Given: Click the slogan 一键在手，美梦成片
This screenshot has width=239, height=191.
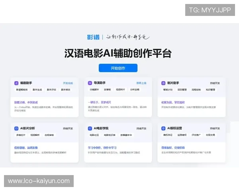Looking at the screenshot, I should (100, 102).
